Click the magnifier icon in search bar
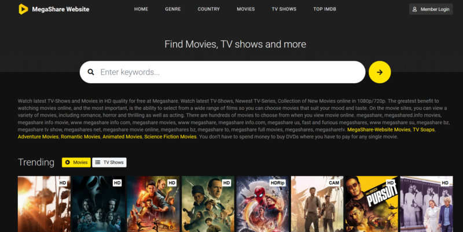This screenshot has width=463, height=232. click(91, 72)
